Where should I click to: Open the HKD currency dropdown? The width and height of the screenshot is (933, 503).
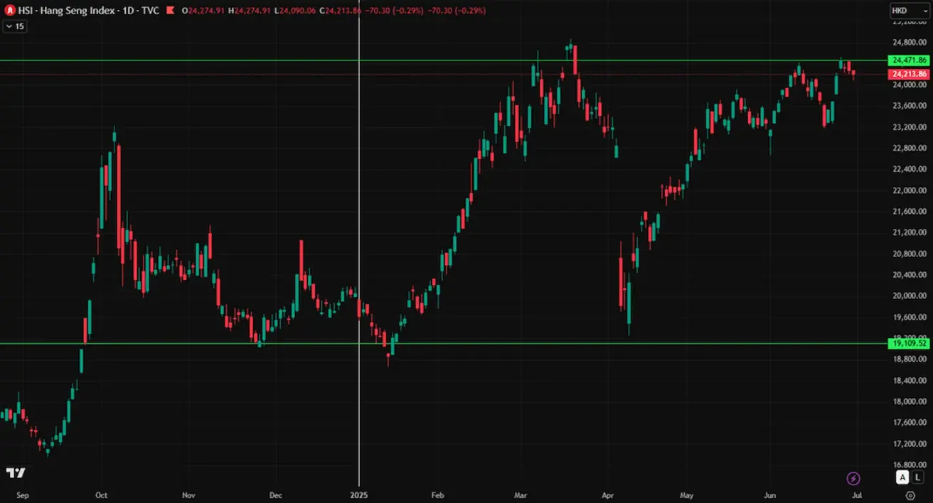point(910,11)
